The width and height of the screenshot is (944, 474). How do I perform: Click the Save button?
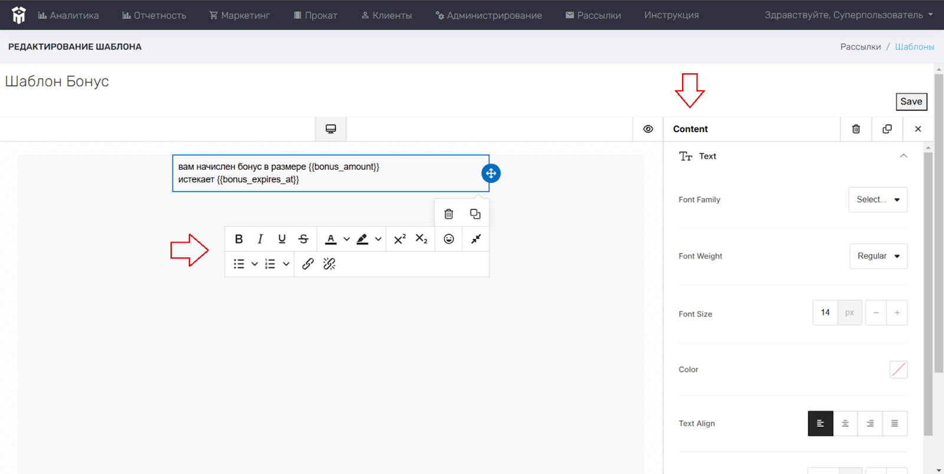[x=912, y=102]
